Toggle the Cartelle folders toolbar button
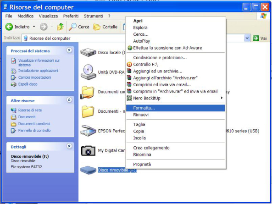272x204 pixels. coord(105,27)
